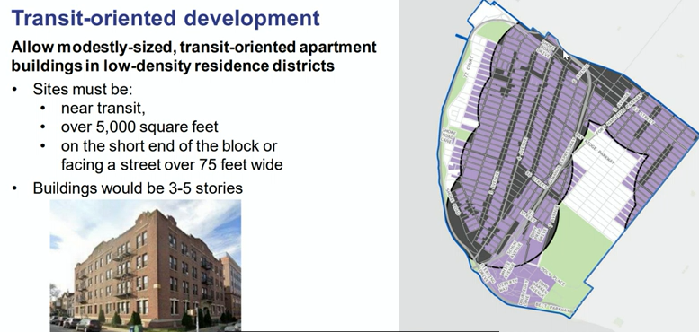Click the "Belt Parkway" label on map

pos(552,309)
